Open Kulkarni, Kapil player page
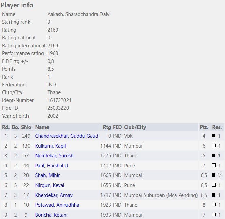225x219 pixels. pos(51,146)
